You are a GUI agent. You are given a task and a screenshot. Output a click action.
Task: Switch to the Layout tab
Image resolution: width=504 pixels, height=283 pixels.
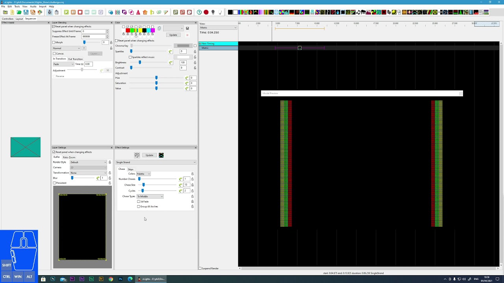click(x=19, y=18)
